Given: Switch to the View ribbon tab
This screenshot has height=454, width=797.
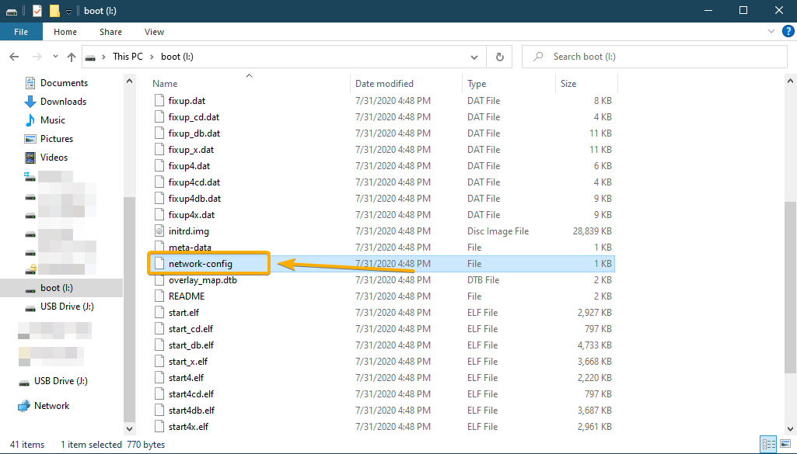Looking at the screenshot, I should (x=154, y=32).
